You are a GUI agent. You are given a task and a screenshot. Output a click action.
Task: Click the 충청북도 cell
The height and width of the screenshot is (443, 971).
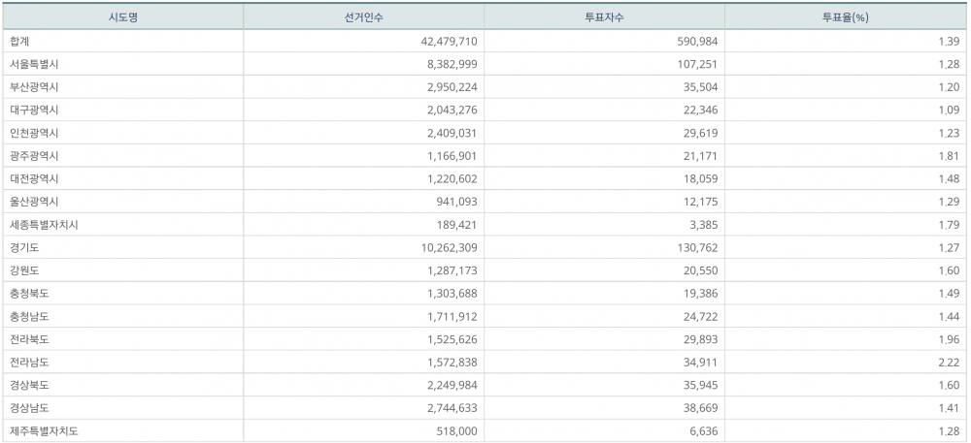(29, 293)
